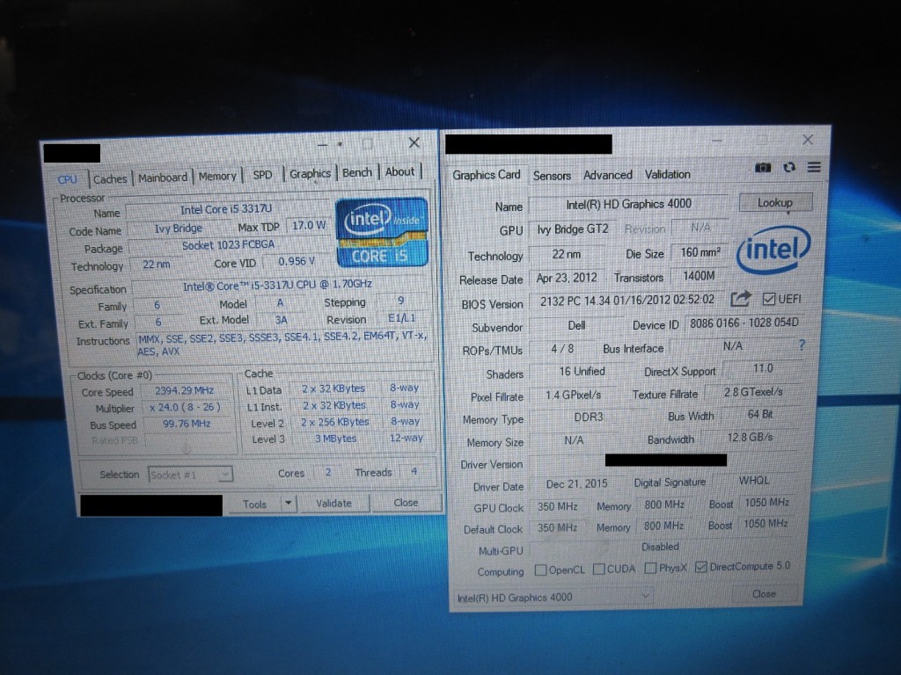Switch to the Caches tab

tap(110, 178)
